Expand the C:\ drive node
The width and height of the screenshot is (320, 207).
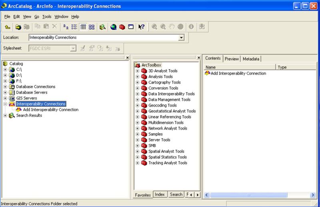[x=5, y=69]
